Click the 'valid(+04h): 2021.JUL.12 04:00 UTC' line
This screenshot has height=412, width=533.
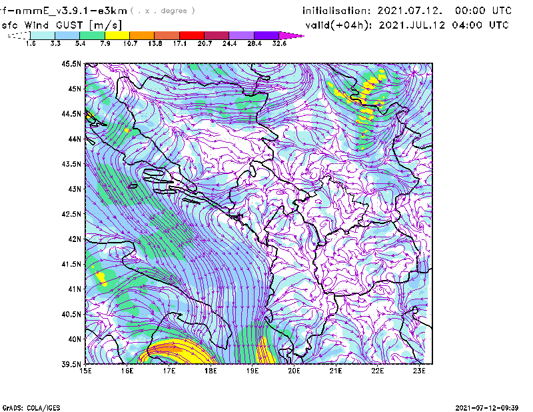tap(407, 25)
